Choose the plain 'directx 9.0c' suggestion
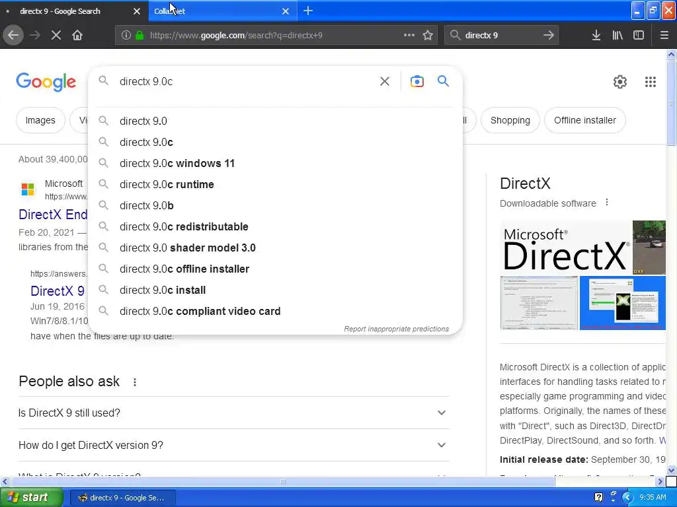677x507 pixels. (276, 142)
